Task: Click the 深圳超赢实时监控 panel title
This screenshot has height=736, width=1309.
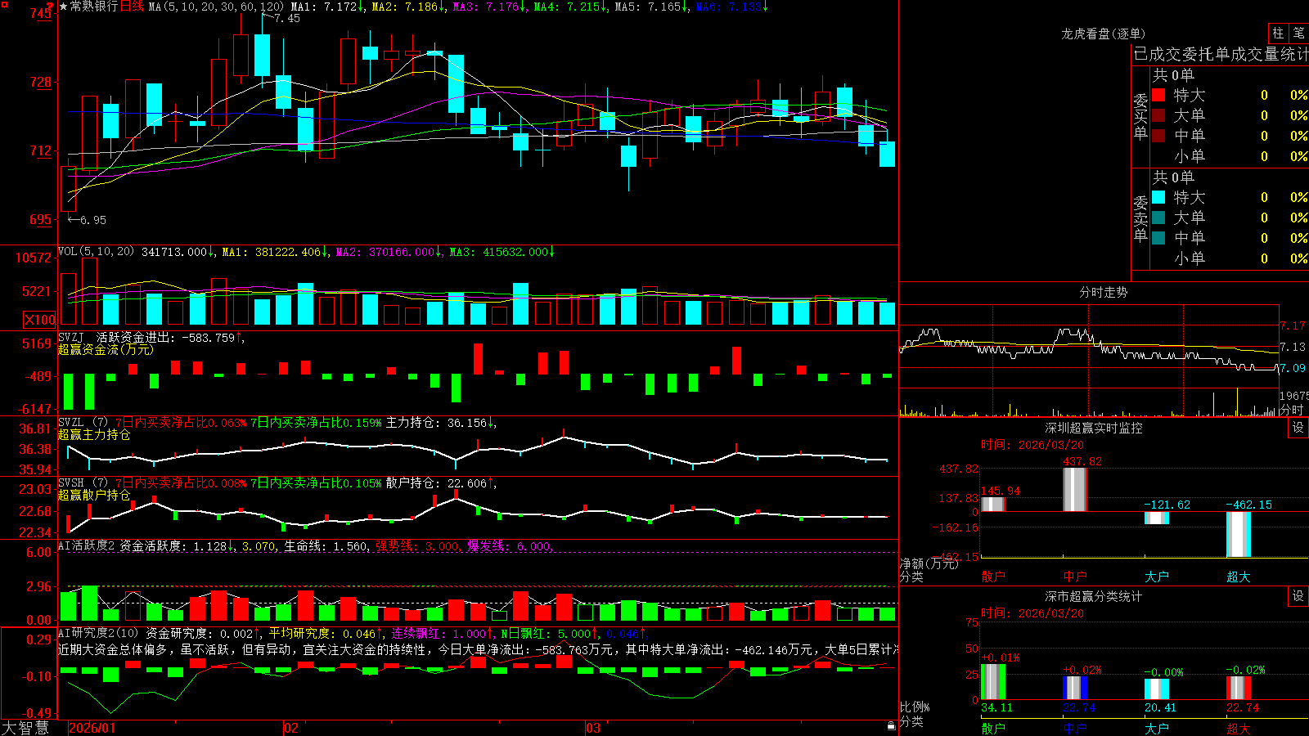Action: (1093, 428)
